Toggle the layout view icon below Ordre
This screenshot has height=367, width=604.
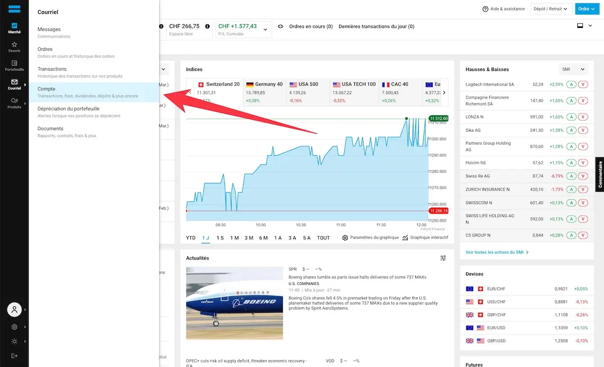pos(580,26)
